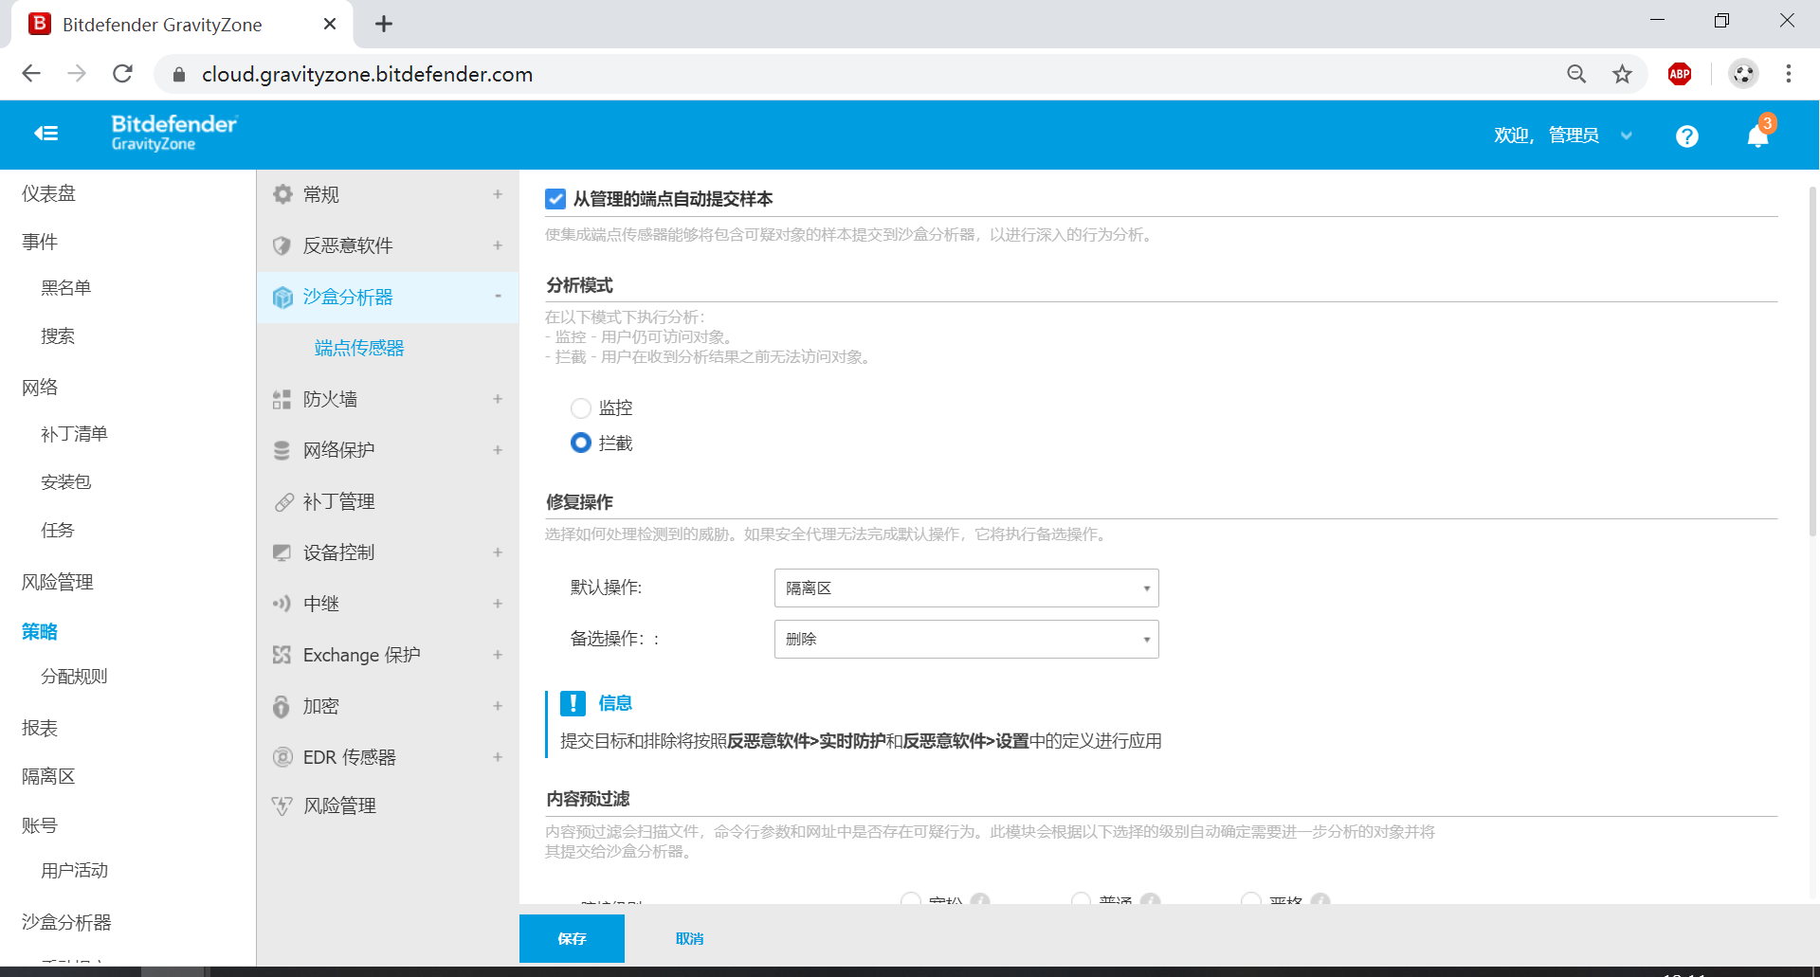Expand EDR 传感器 with its plus sign

pos(498,757)
